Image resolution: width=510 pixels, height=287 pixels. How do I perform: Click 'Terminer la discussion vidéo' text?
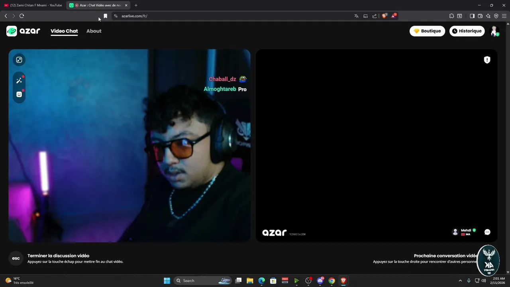point(58,256)
